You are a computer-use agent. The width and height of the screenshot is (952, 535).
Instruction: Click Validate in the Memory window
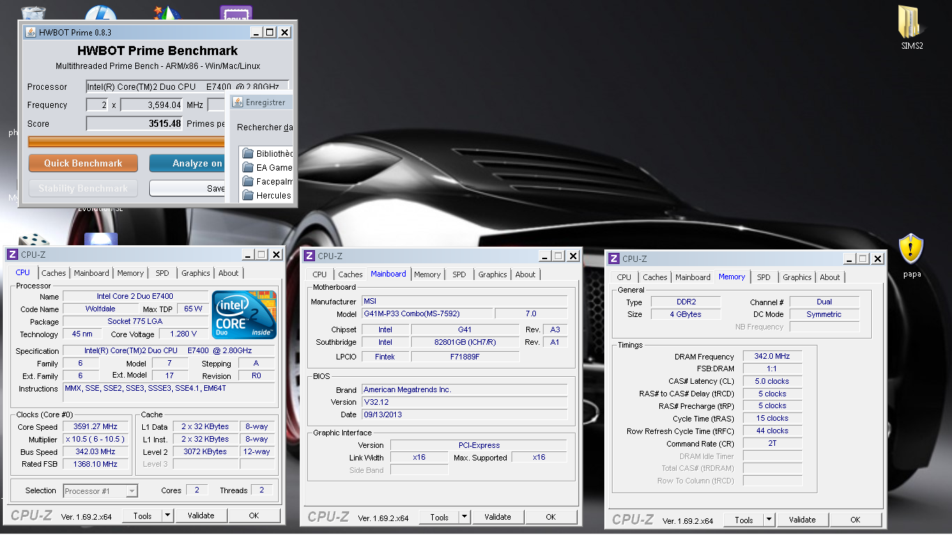point(802,520)
